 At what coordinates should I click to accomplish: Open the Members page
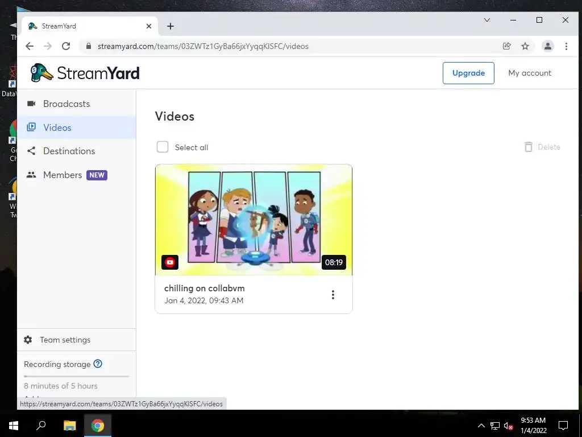pyautogui.click(x=77, y=175)
